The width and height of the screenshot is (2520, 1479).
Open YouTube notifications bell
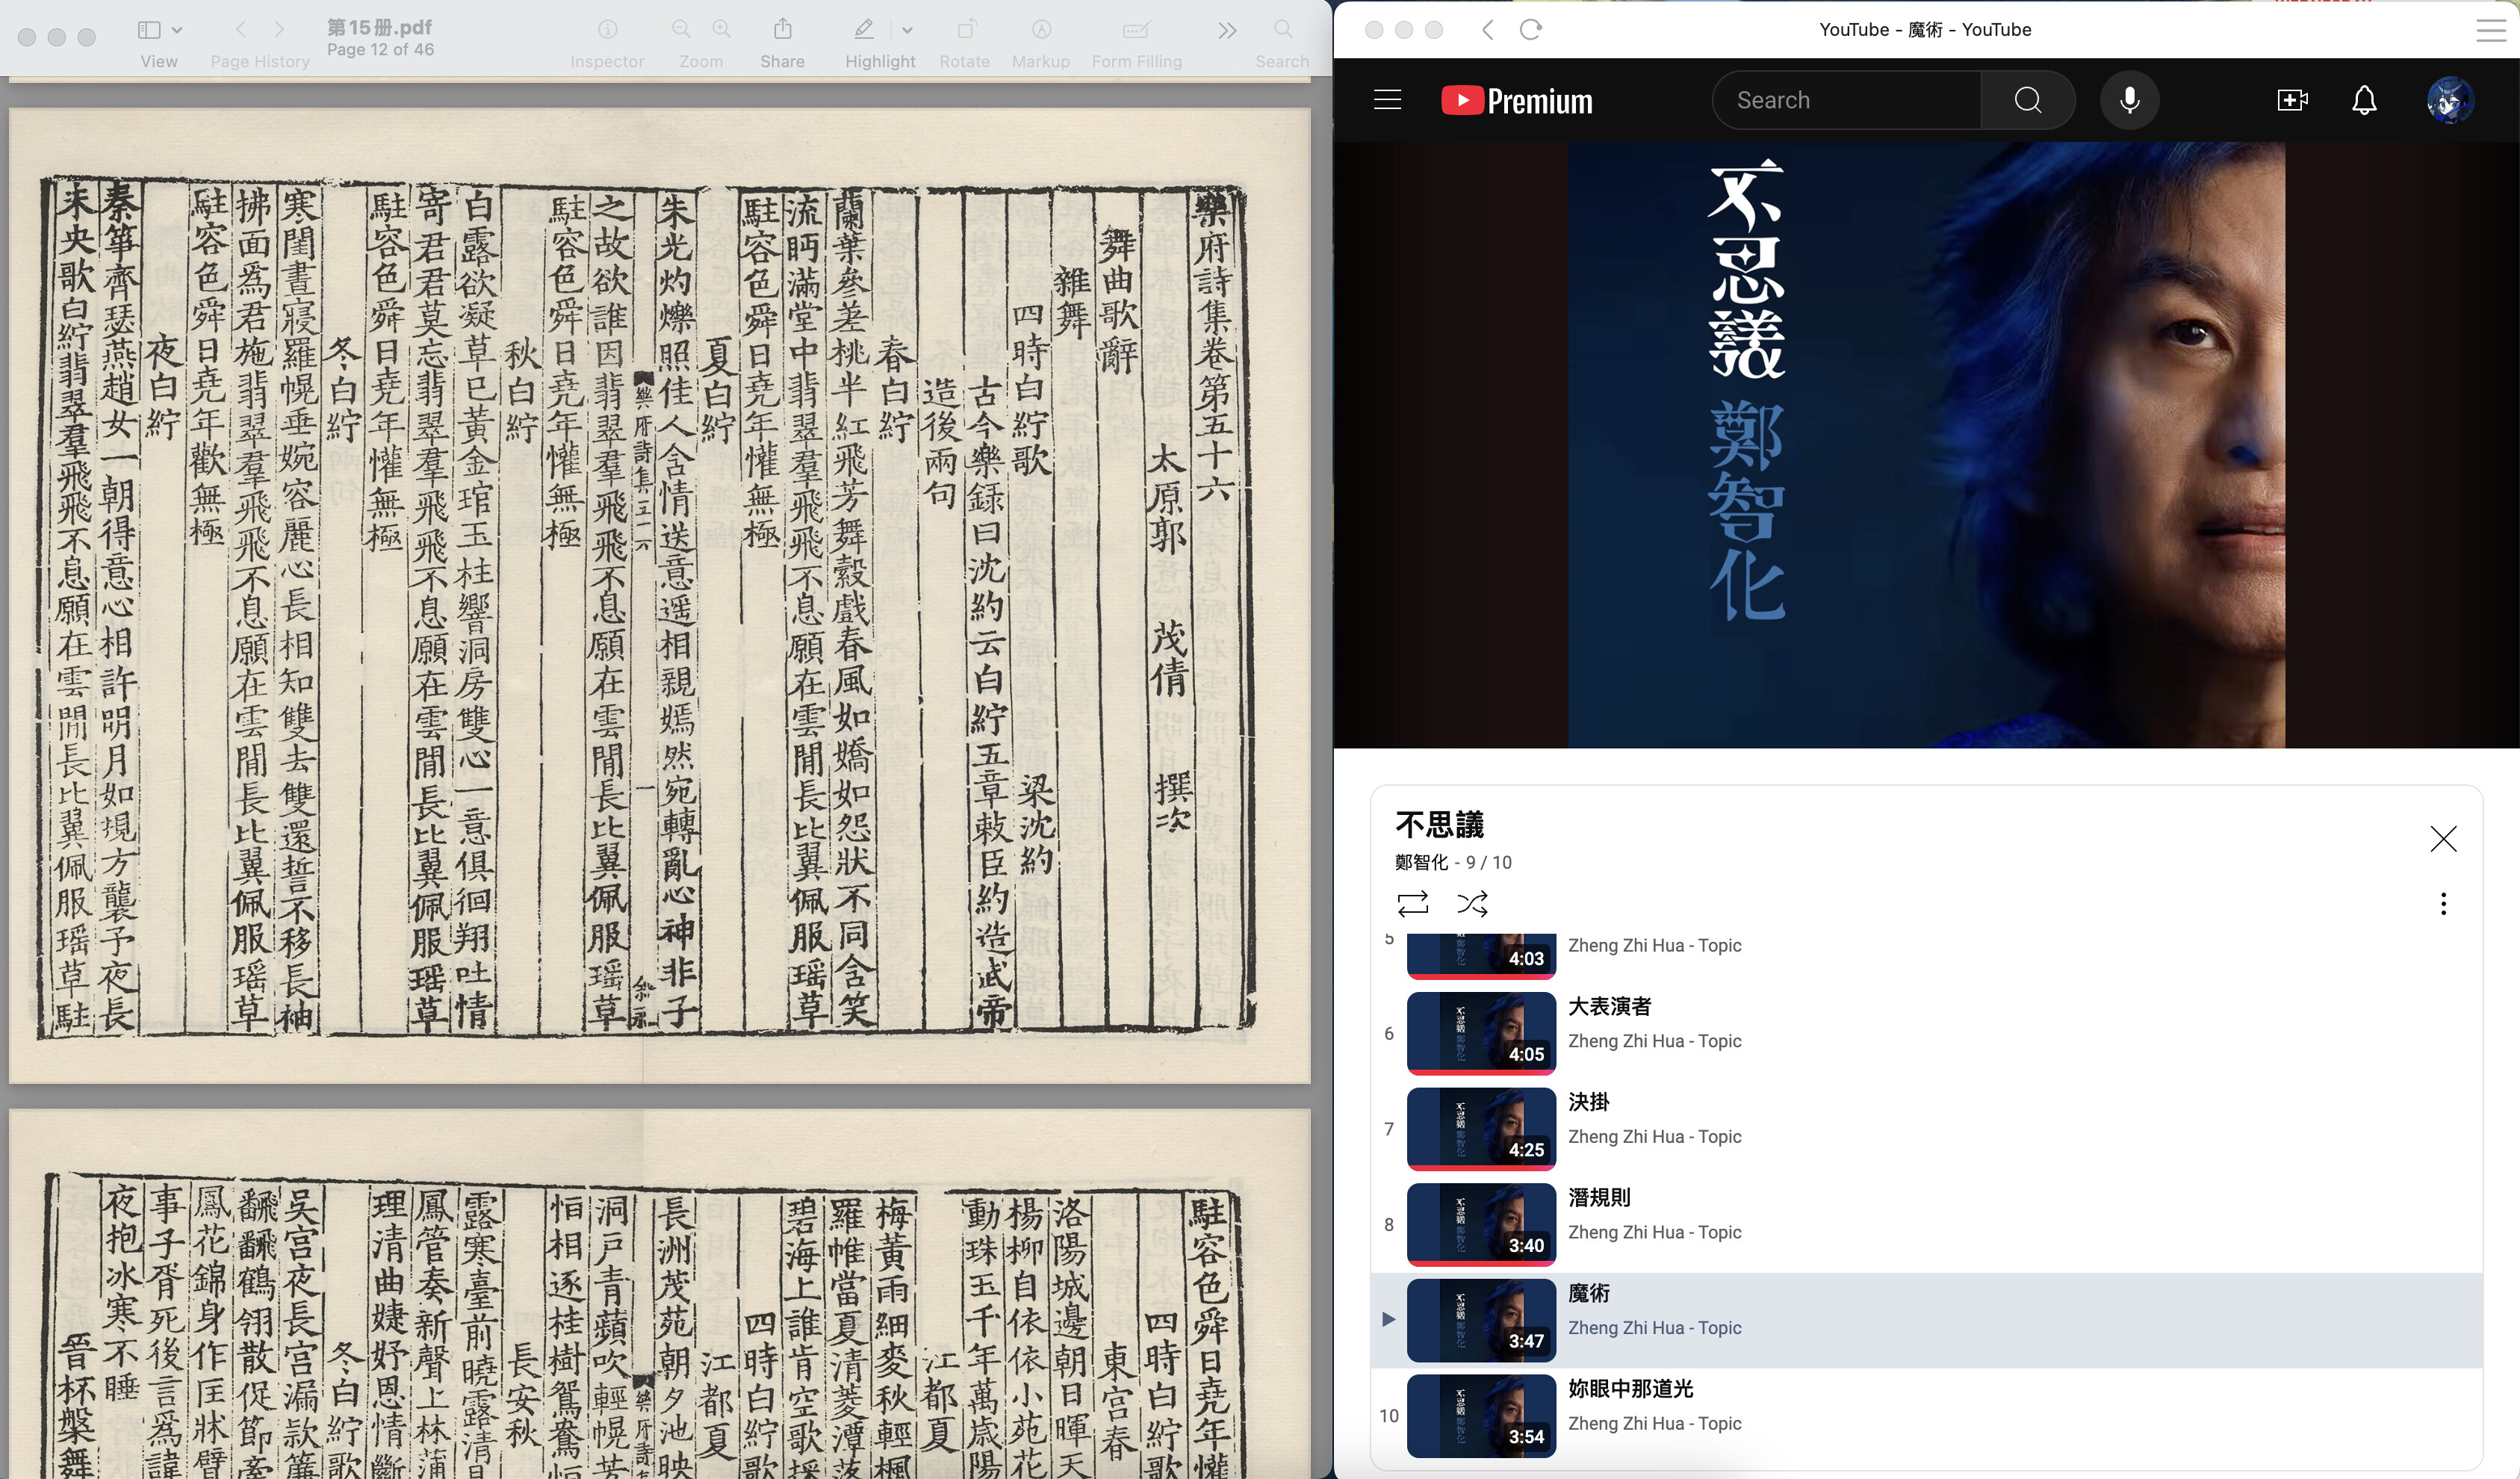coord(2364,100)
